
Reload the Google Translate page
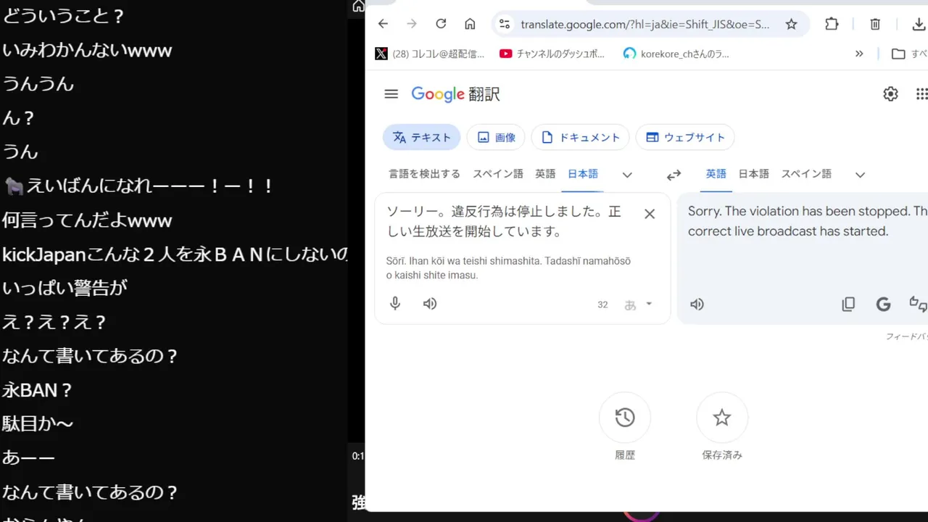click(x=441, y=24)
